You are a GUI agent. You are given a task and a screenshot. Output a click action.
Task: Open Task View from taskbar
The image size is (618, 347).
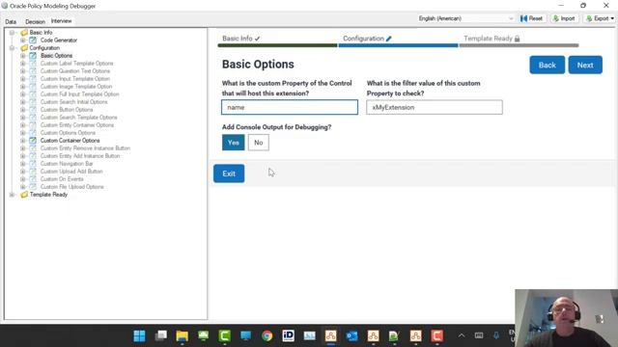pos(161,335)
